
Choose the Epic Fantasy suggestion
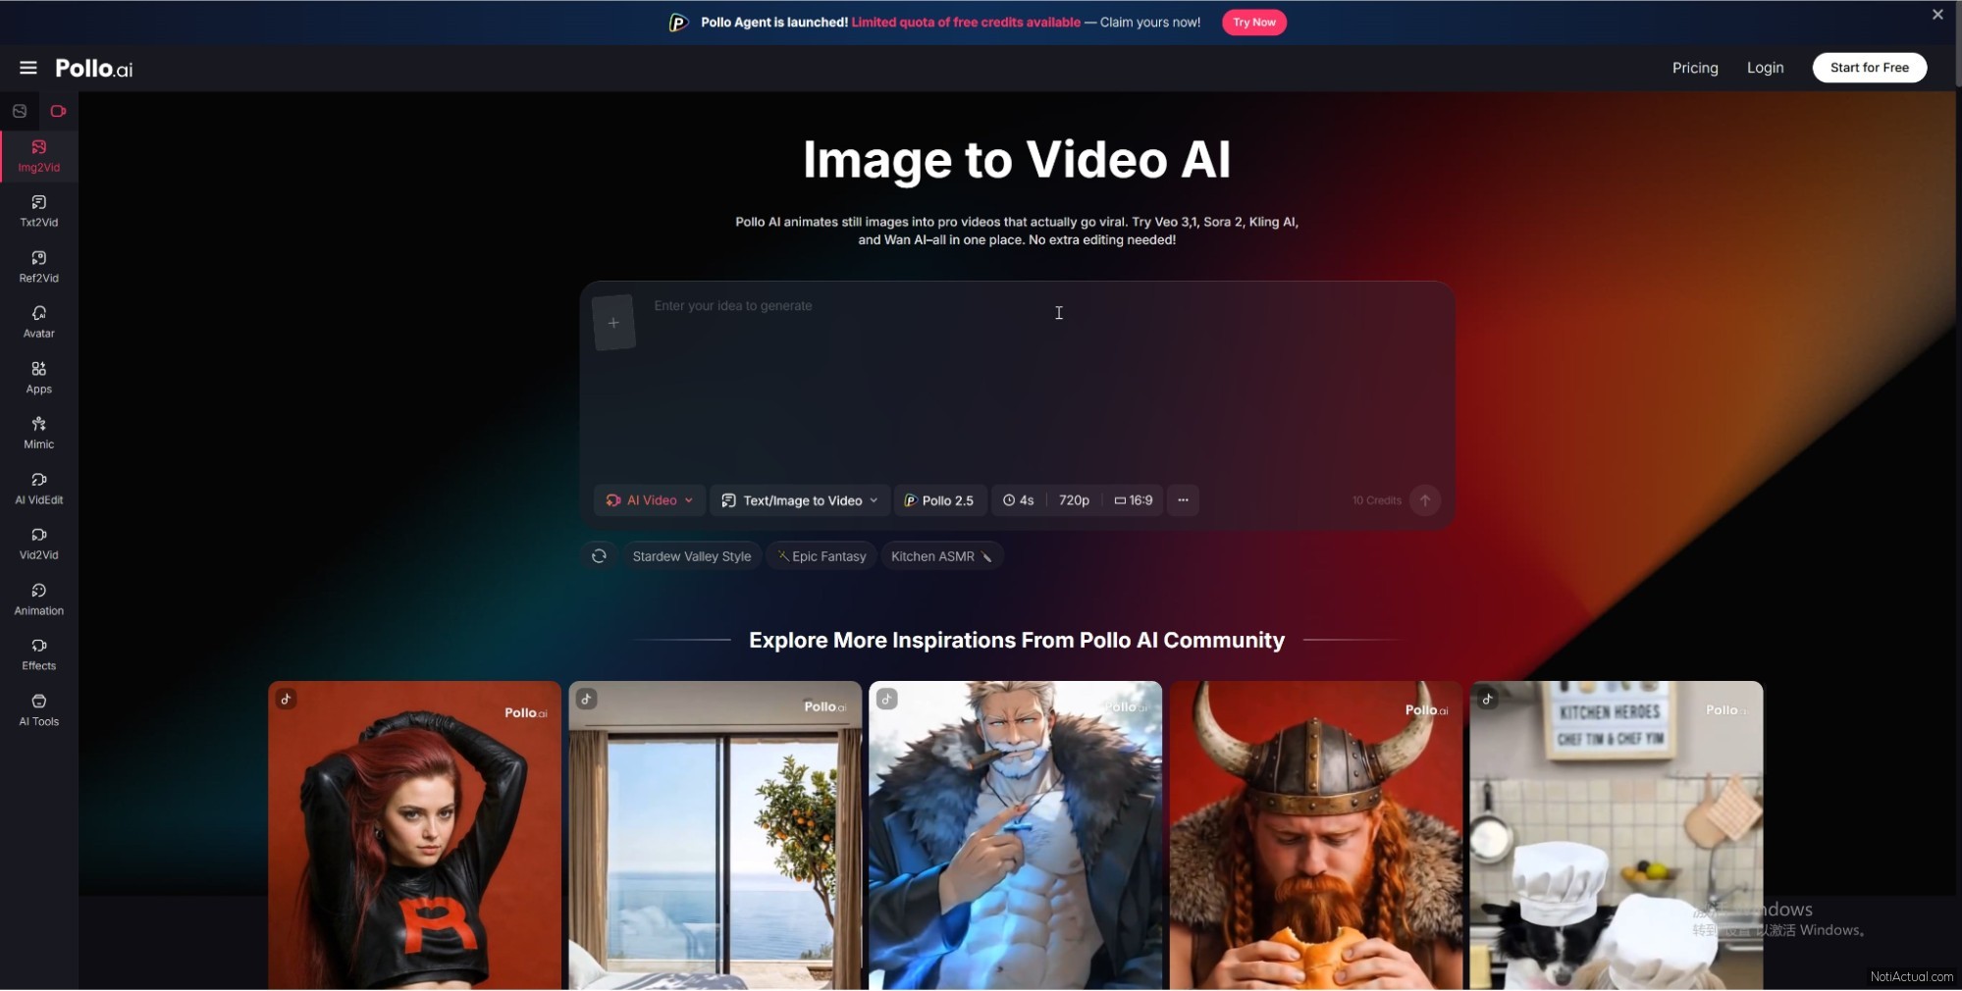[x=822, y=556]
